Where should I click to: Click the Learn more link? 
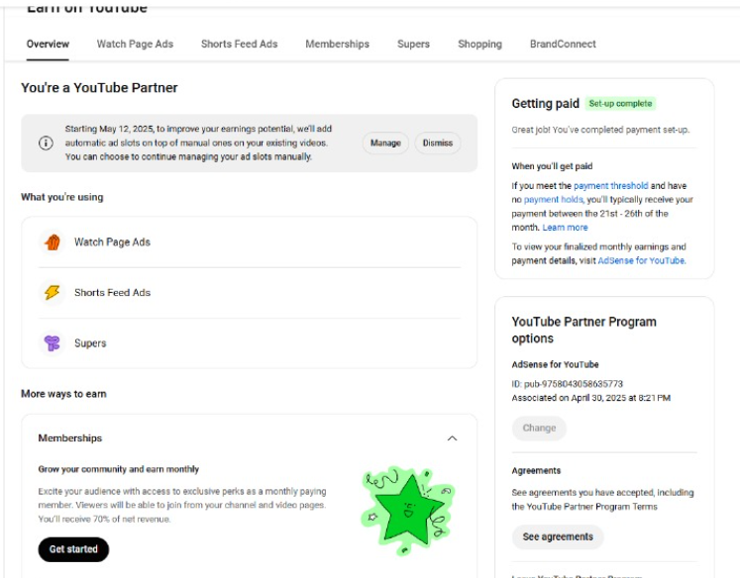pos(565,228)
